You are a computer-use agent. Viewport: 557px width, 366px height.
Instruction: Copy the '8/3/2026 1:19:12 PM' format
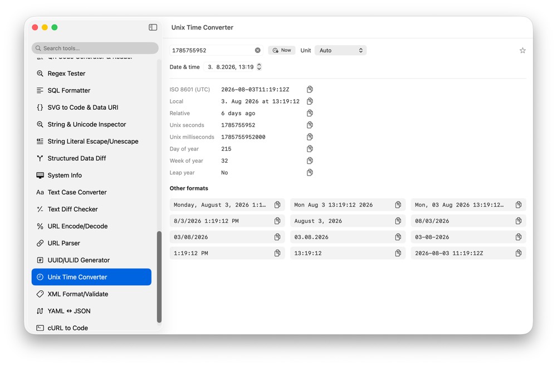(x=277, y=221)
